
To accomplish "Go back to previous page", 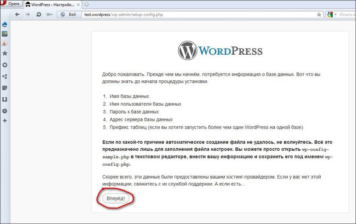I will [x=17, y=15].
